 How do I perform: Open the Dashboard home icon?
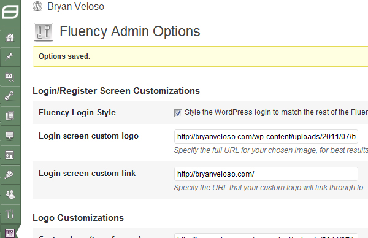(x=10, y=37)
